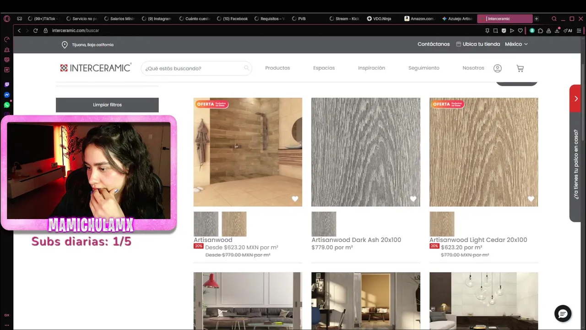The height and width of the screenshot is (330, 586).
Task: Click the browser back arrow
Action: (19, 31)
